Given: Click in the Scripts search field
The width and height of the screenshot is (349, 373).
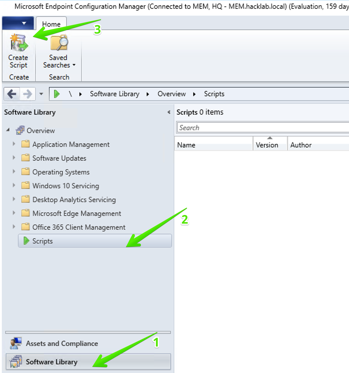Looking at the screenshot, I should click(x=262, y=127).
